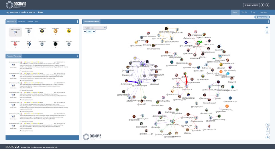
Task: Open Tweets / Retweets panel options menu
Action: click(77, 56)
